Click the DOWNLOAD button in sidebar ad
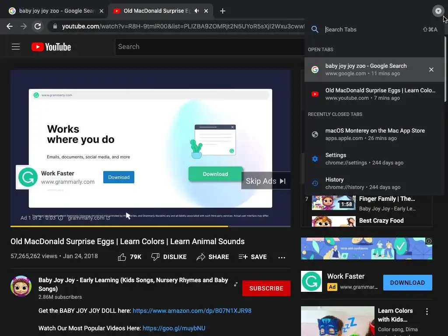448x336 pixels. pyautogui.click(x=407, y=283)
